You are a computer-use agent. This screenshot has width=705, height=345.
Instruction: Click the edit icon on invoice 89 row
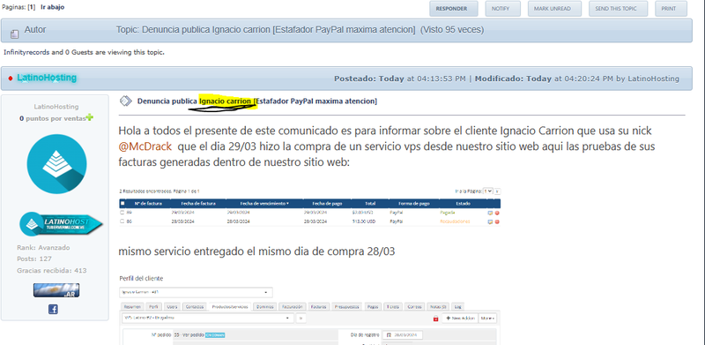pyautogui.click(x=490, y=213)
